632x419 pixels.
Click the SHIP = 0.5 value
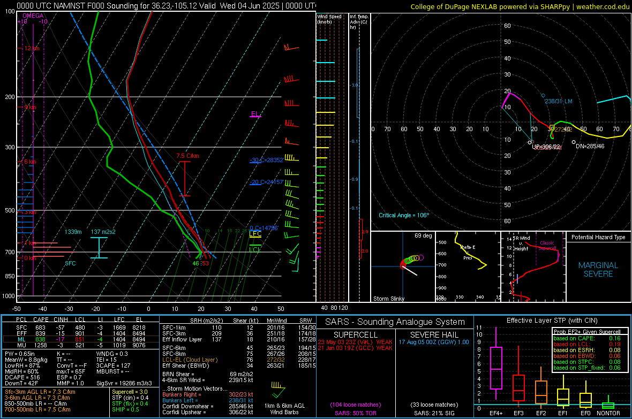pyautogui.click(x=125, y=410)
